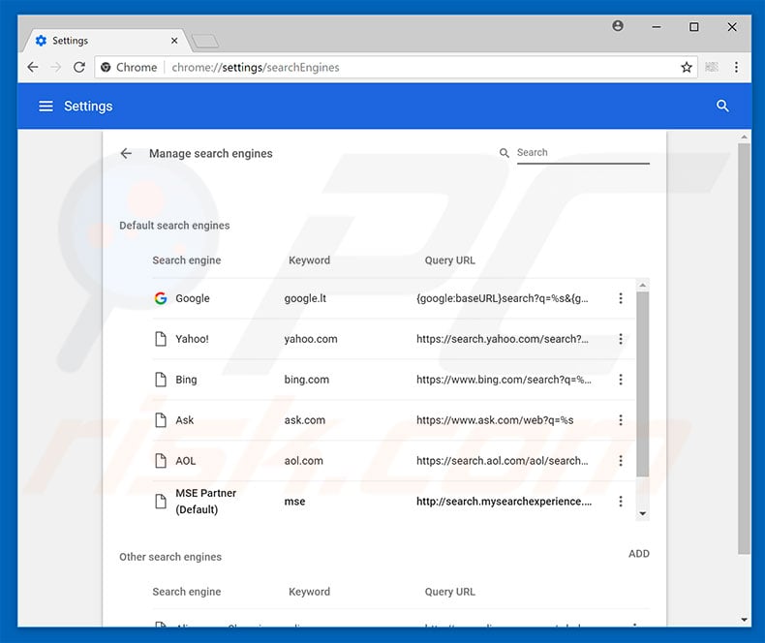The height and width of the screenshot is (643, 765).
Task: Click the ask.com keyword
Action: [x=304, y=419]
